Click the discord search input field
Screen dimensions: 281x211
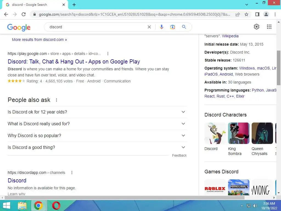[97, 27]
